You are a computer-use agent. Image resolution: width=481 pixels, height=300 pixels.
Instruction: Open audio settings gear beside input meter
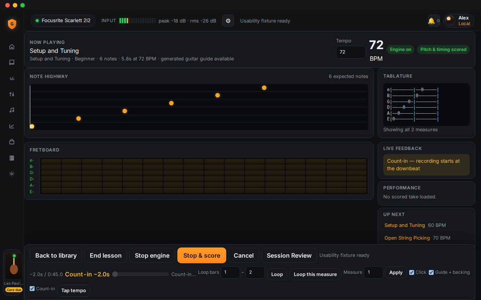pyautogui.click(x=228, y=21)
